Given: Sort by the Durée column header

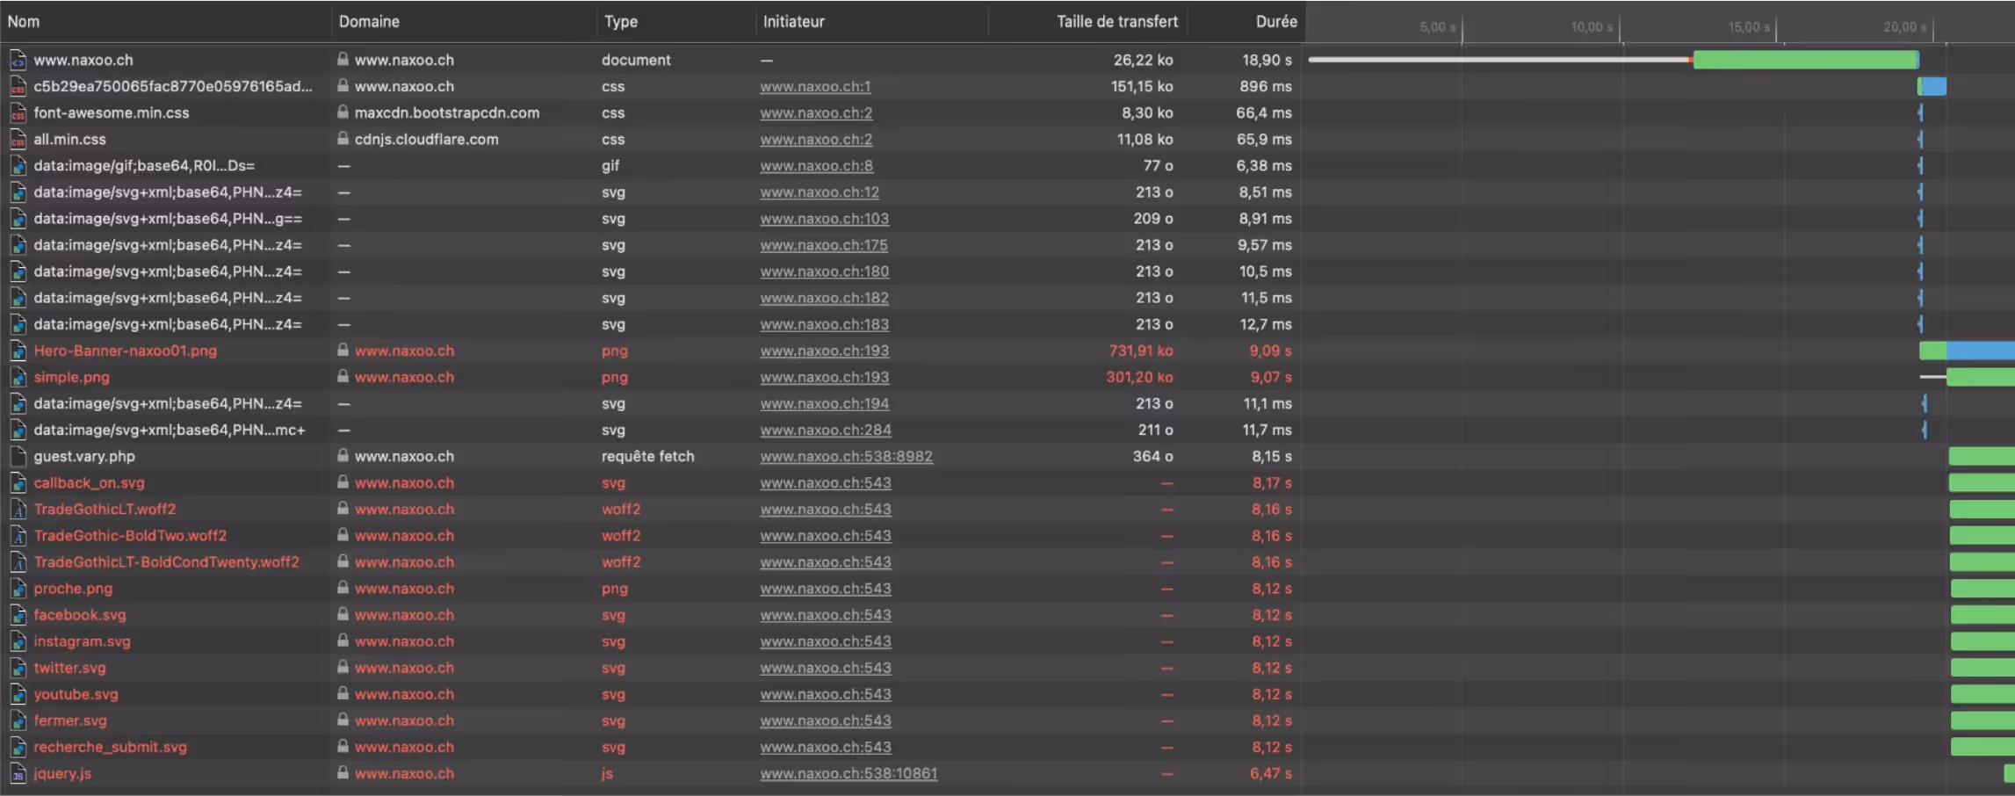Looking at the screenshot, I should 1276,21.
